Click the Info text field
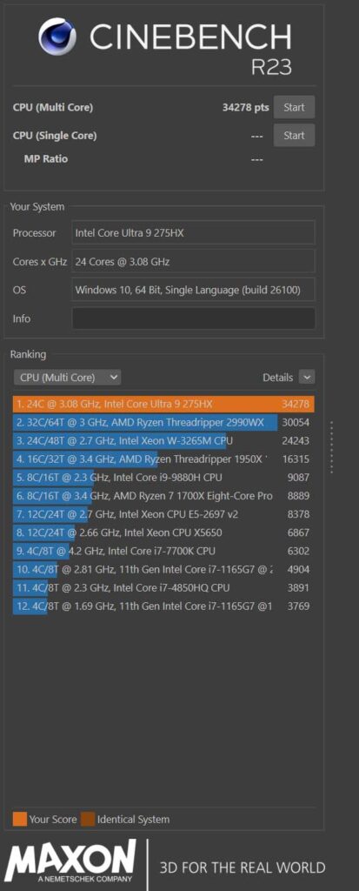Viewport: 359px width, 891px height. point(194,318)
